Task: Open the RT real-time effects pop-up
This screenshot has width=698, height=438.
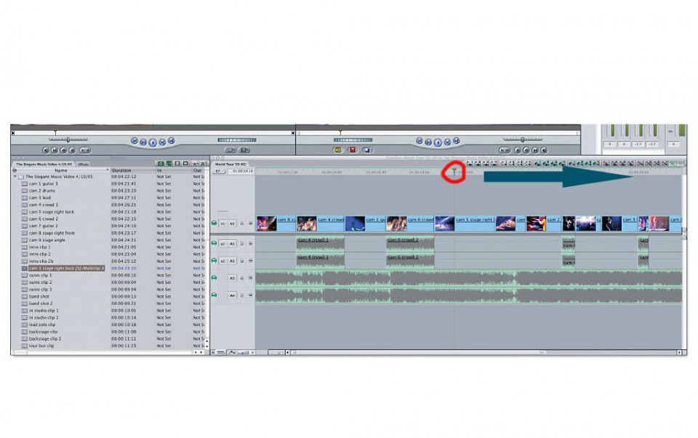Action: point(218,170)
